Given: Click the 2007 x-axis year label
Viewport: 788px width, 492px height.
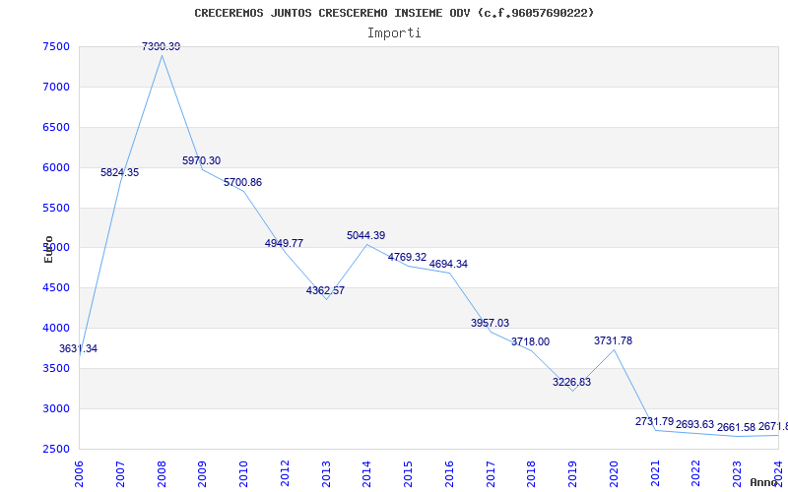Looking at the screenshot, I should pos(120,474).
